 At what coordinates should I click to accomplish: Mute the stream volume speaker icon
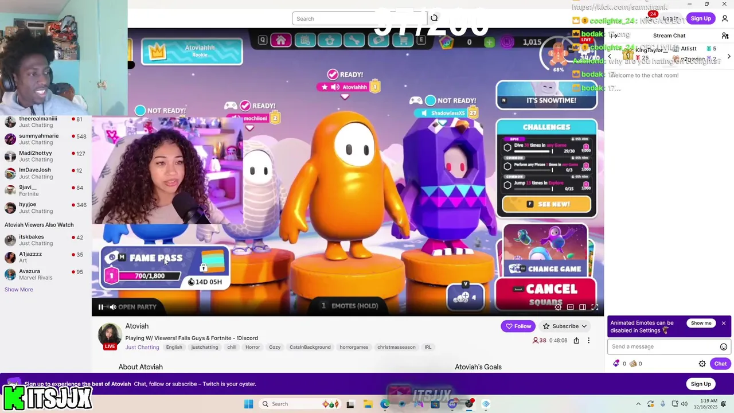coord(113,307)
